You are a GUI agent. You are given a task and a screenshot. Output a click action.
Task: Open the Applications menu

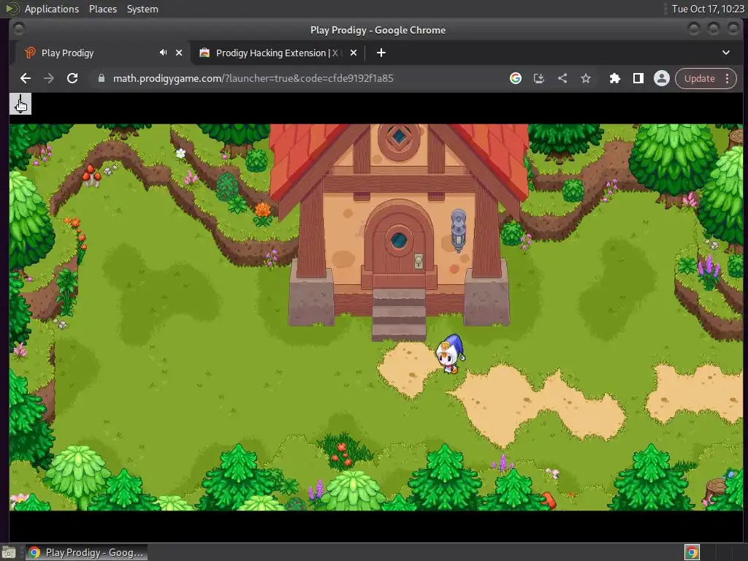click(52, 9)
